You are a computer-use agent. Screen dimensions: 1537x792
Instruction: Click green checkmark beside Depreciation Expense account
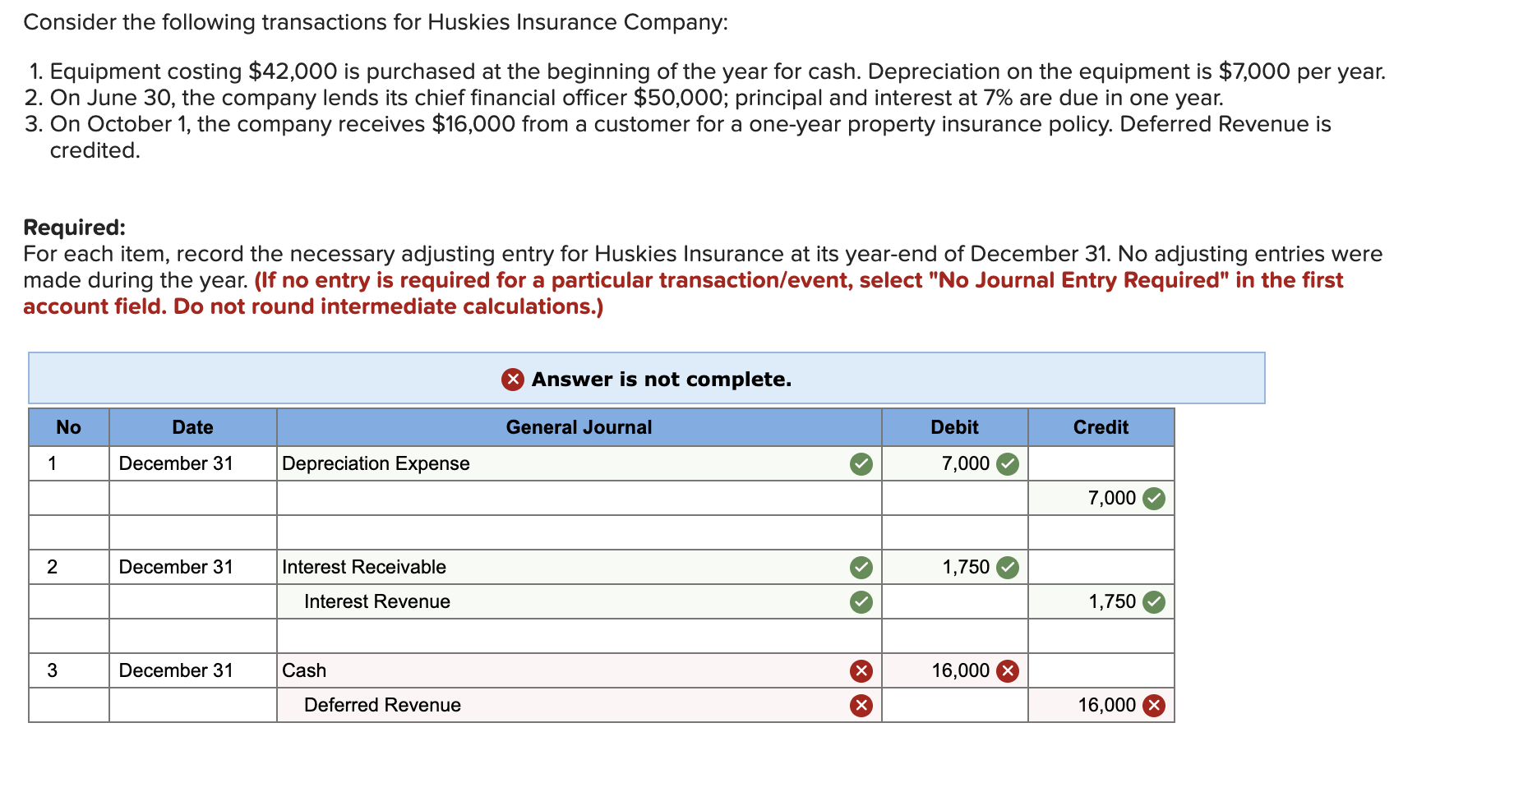(861, 464)
